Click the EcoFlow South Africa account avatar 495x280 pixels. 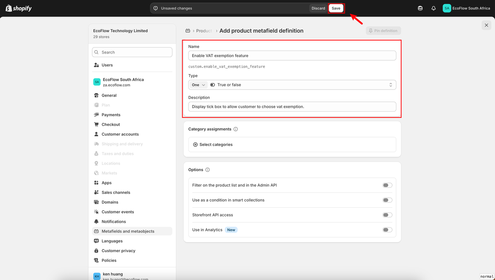(x=447, y=8)
